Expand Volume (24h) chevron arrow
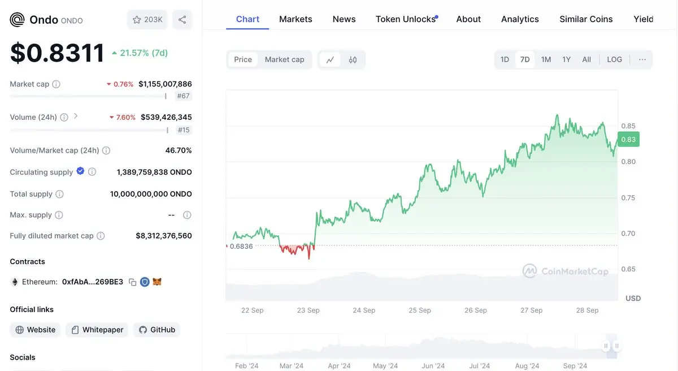Viewport: 678px width, 371px height. point(76,117)
